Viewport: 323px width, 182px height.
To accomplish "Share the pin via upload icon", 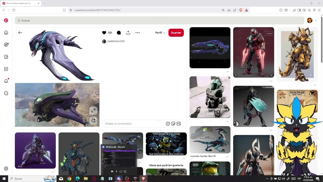I will (x=128, y=33).
